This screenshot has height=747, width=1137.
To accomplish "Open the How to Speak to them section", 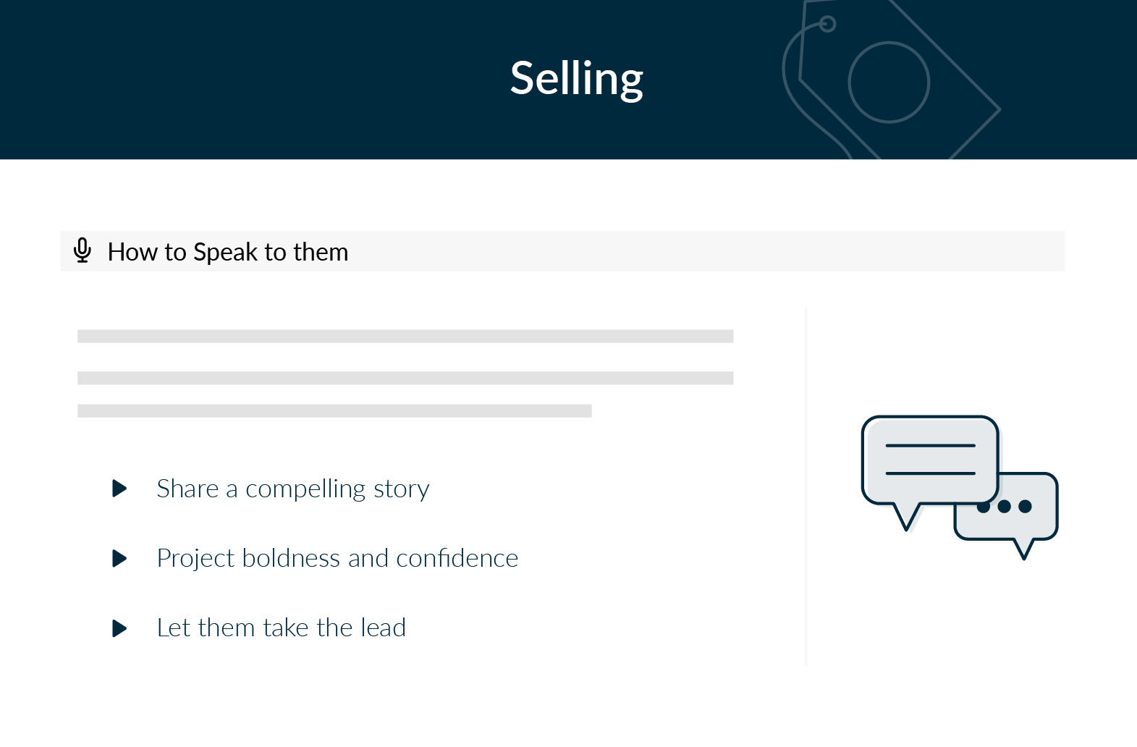I will [x=562, y=251].
